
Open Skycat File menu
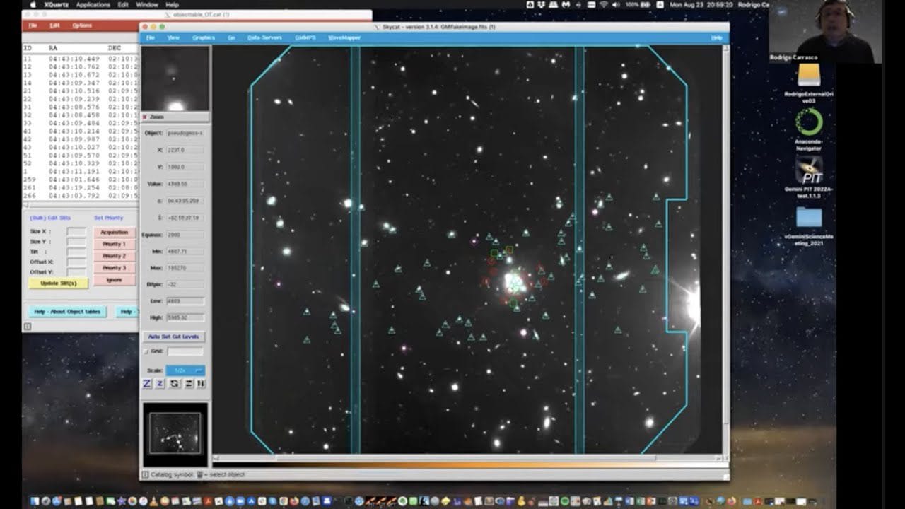150,37
